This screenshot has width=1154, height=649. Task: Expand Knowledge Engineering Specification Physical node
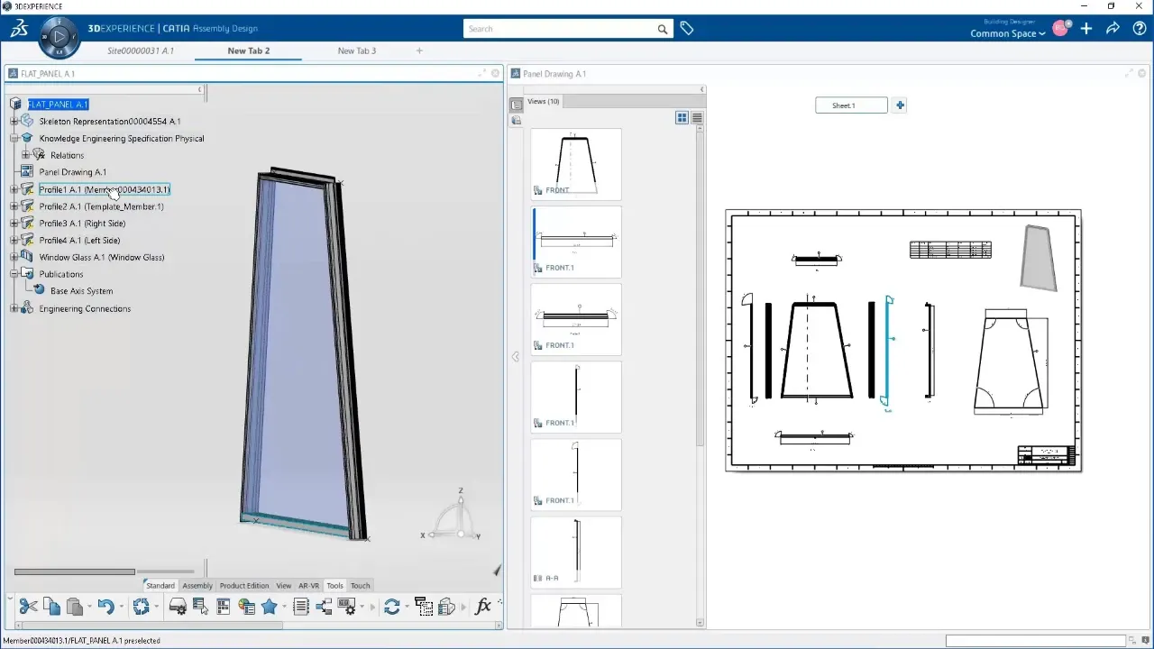(14, 138)
